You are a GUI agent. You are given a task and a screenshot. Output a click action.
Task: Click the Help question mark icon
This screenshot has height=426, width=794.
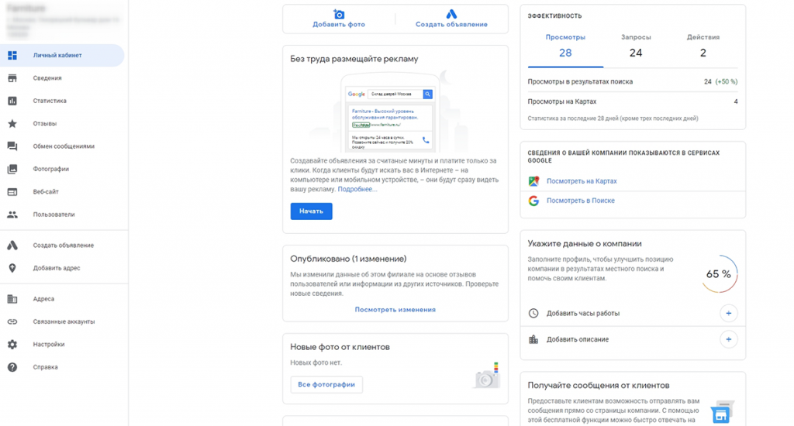12,367
